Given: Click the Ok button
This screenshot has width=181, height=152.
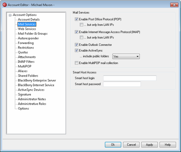Looking at the screenshot, I should click(113, 145).
